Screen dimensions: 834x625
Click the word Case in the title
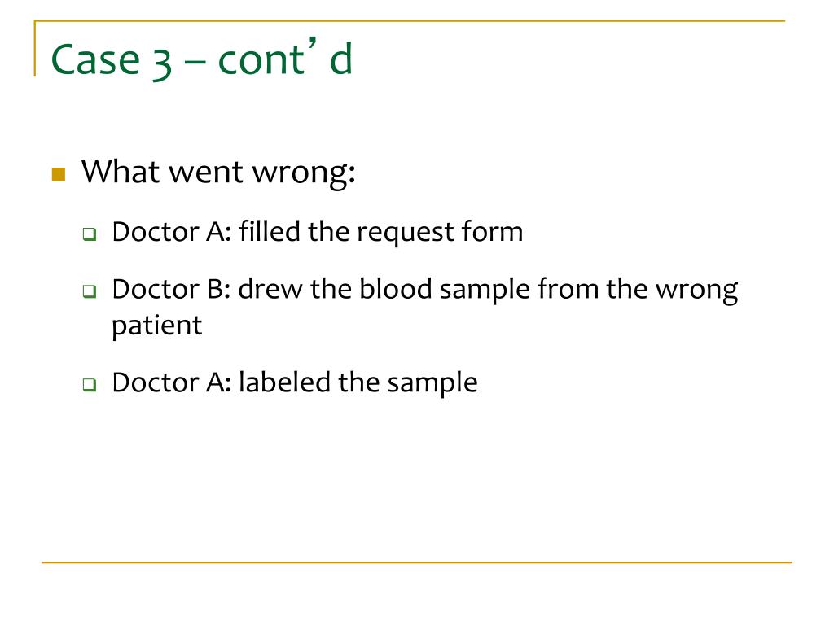[95, 59]
